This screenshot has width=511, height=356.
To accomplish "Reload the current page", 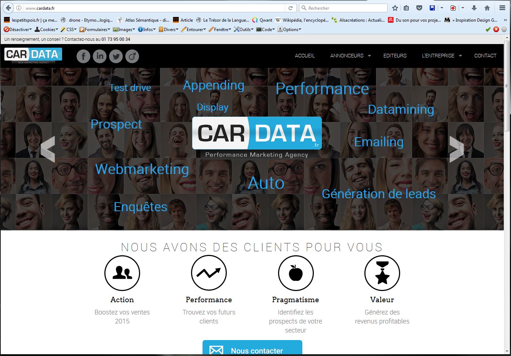I will (290, 8).
